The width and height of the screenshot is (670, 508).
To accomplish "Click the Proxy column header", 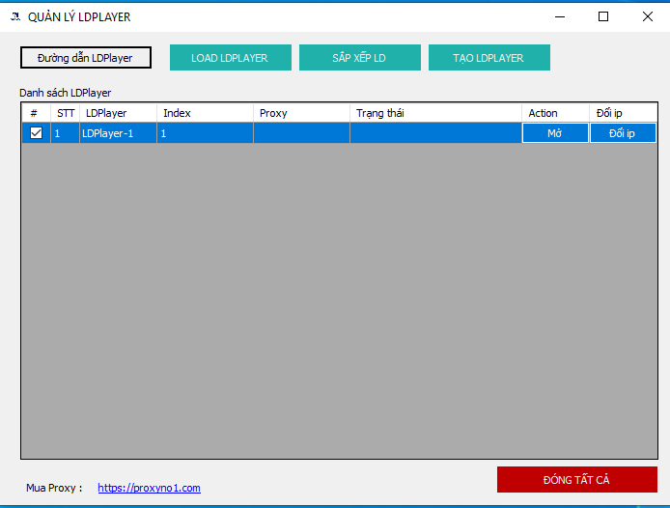I will [x=301, y=113].
